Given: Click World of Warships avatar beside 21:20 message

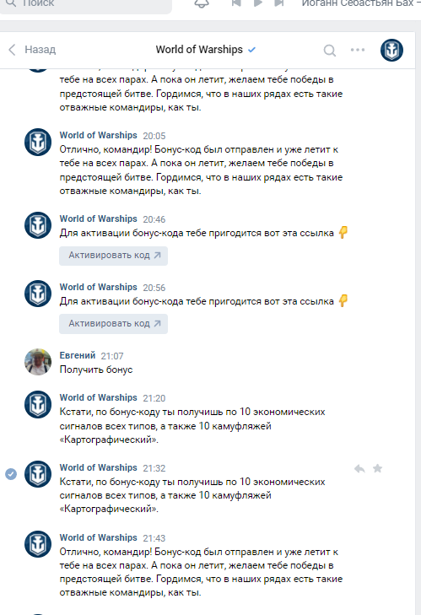Looking at the screenshot, I should tap(38, 404).
